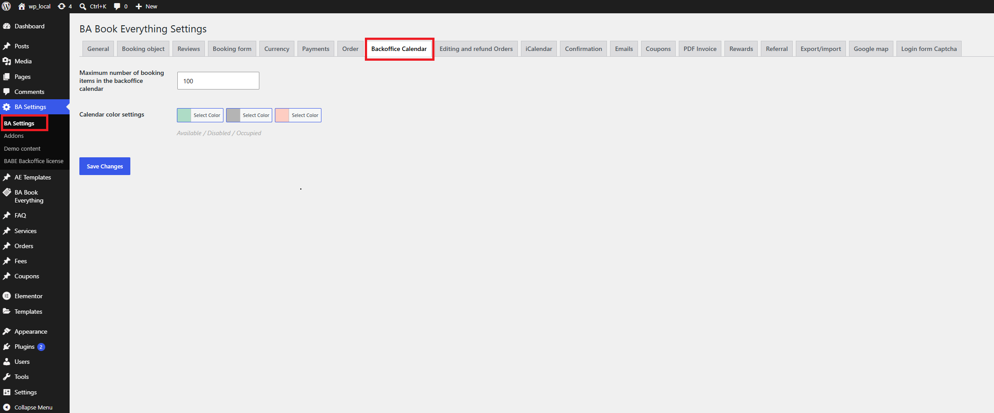Switch to the General tab
Screen dimensions: 994x413
(98, 49)
